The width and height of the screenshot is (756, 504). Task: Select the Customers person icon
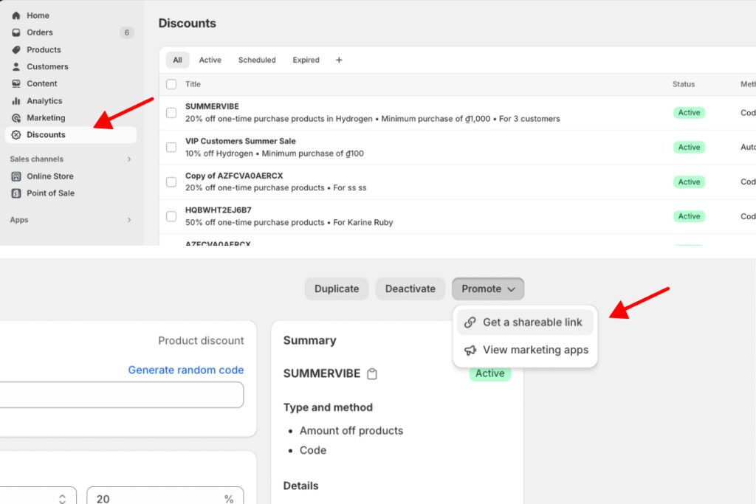[16, 67]
